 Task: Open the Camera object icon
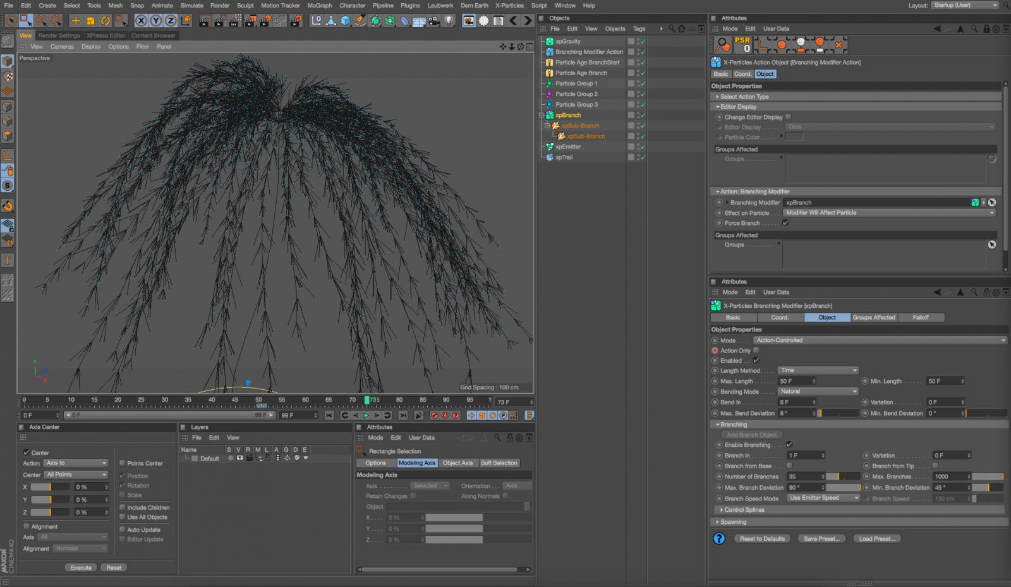point(434,21)
